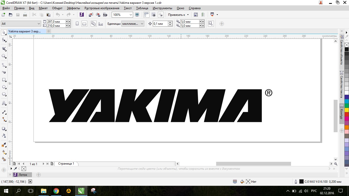Select the Smart Fill tool

coord(4,159)
